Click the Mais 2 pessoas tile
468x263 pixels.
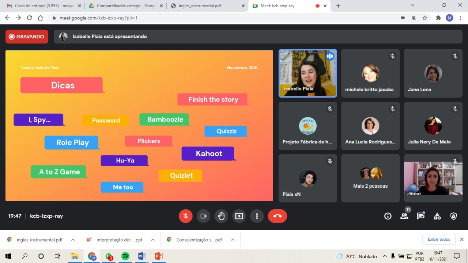(x=370, y=179)
